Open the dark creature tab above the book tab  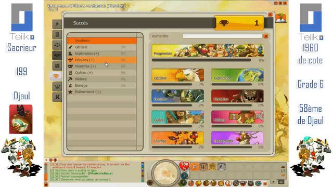coord(57,56)
